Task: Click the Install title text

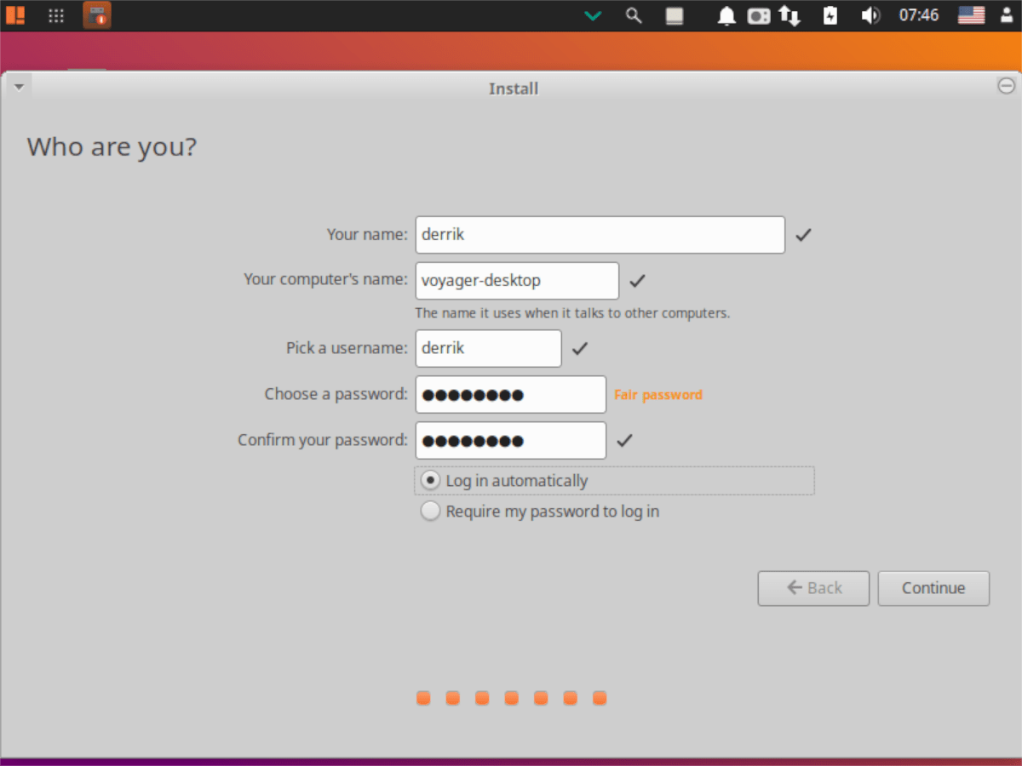Action: pyautogui.click(x=514, y=89)
